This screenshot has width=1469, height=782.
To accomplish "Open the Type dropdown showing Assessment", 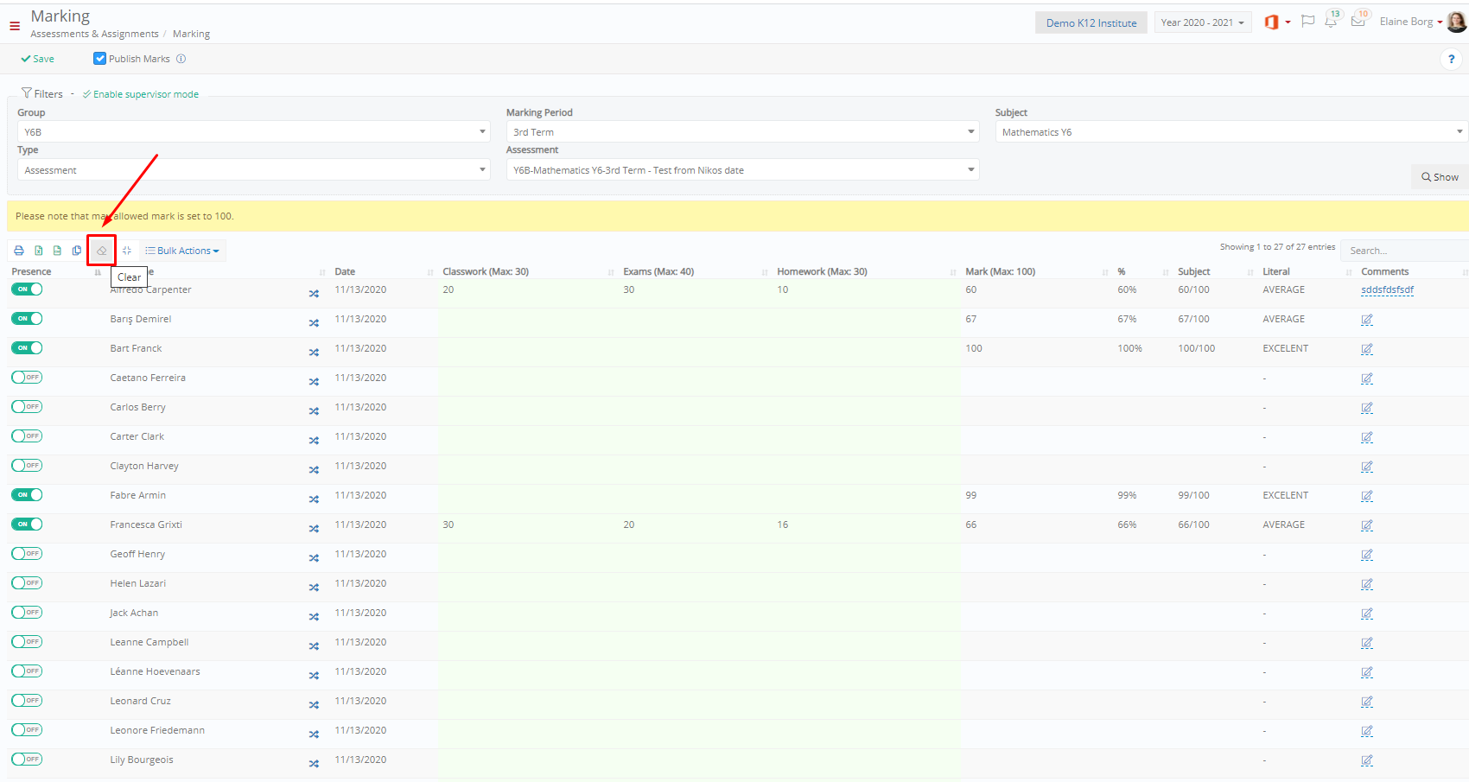I will pyautogui.click(x=254, y=169).
